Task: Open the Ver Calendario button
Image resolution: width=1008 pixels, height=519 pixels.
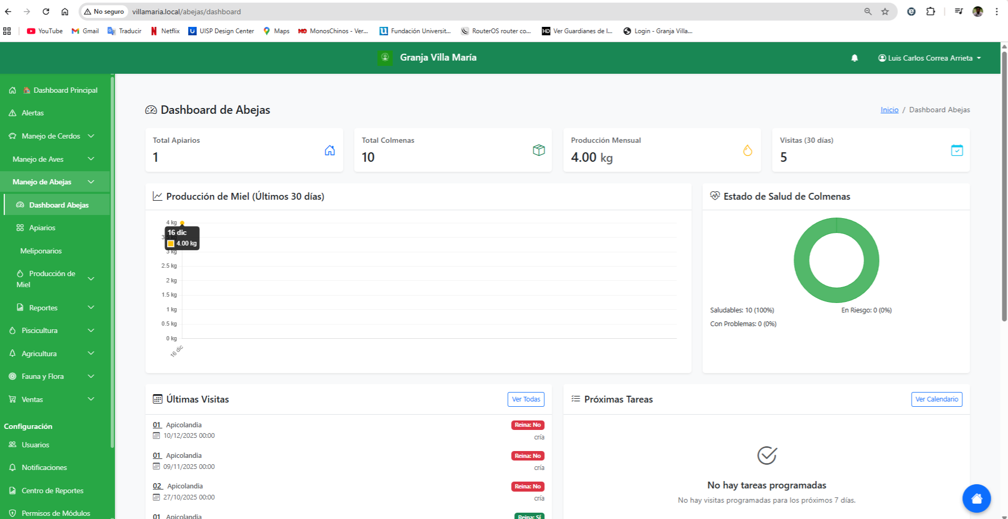Action: (x=936, y=399)
